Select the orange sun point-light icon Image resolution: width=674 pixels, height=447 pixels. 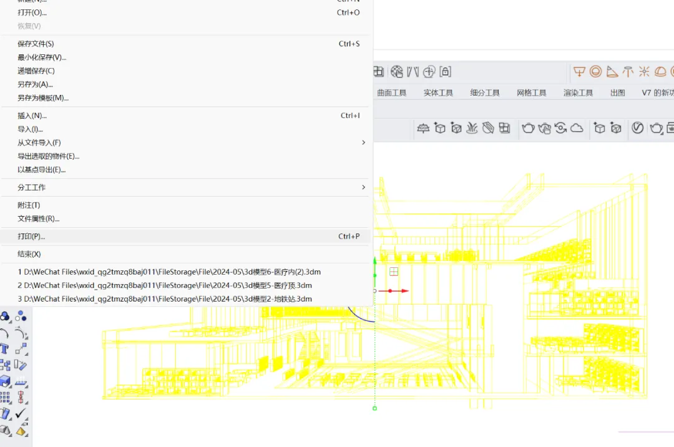click(x=644, y=71)
